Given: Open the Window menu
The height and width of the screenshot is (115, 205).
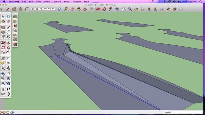Looking at the screenshot, I should click(77, 2).
